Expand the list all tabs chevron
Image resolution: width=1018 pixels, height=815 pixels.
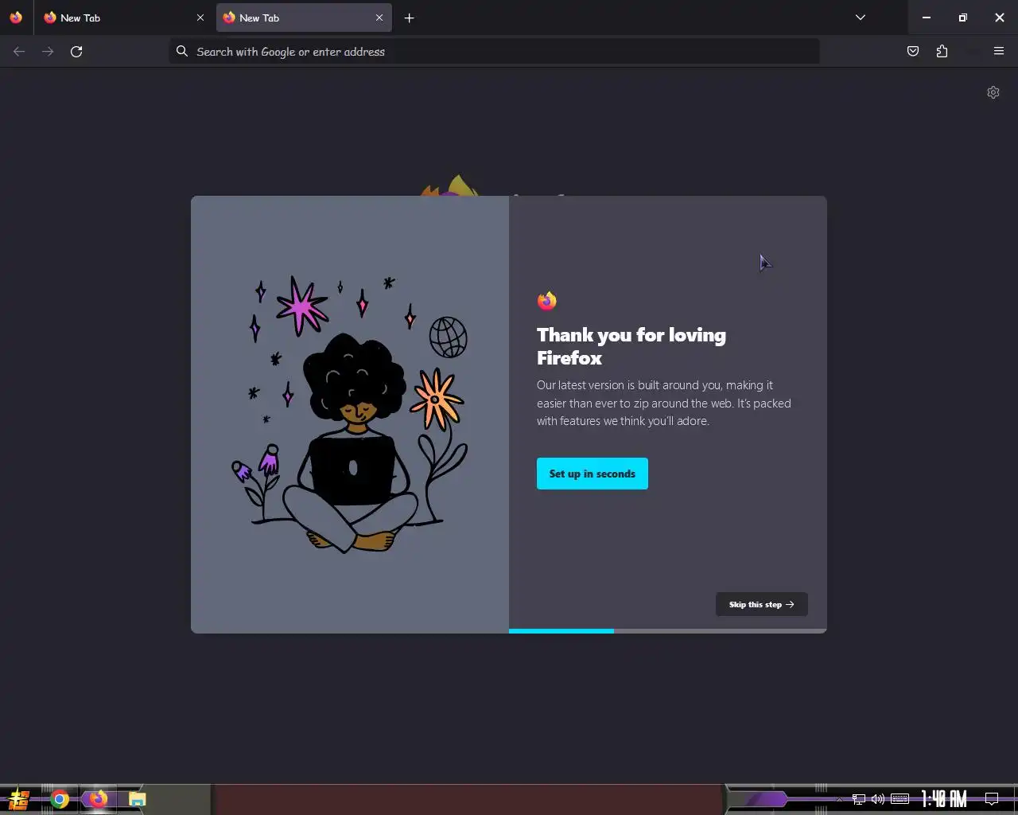(x=860, y=18)
